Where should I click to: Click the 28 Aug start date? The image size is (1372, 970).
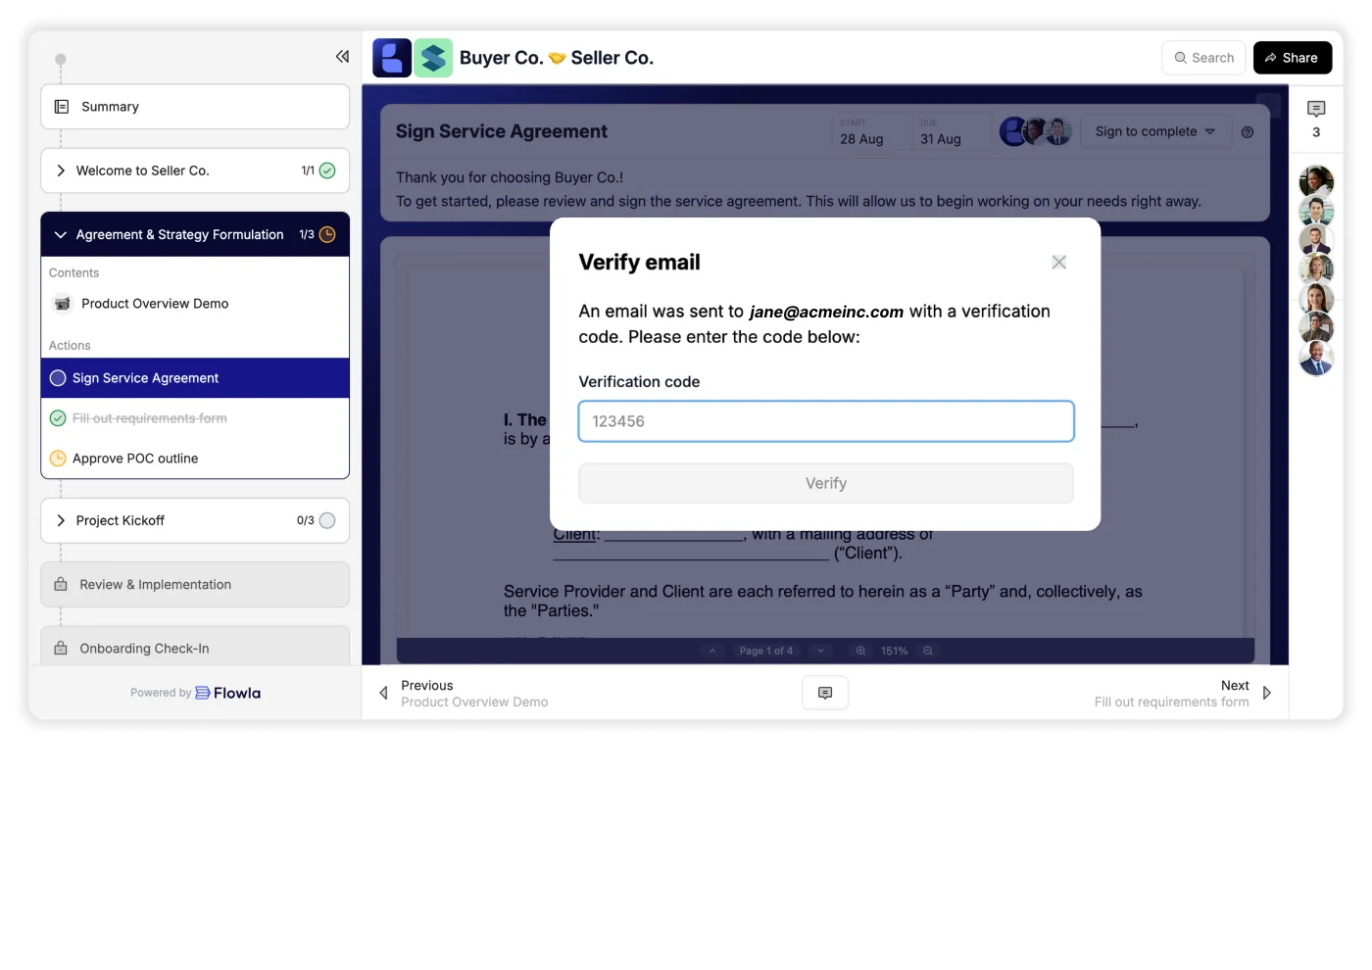861,139
